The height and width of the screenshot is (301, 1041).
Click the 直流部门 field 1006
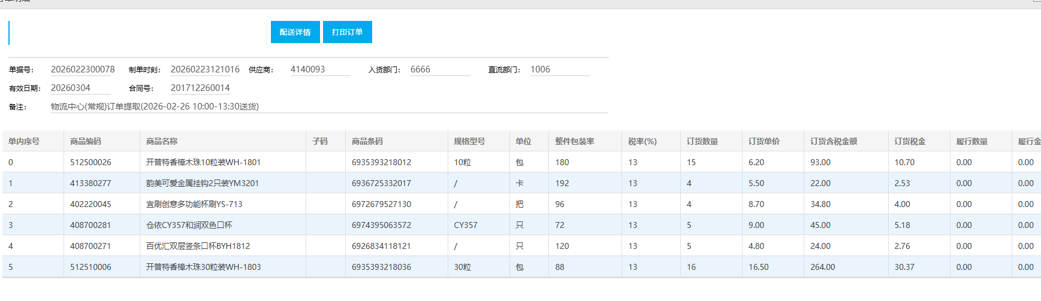click(559, 69)
